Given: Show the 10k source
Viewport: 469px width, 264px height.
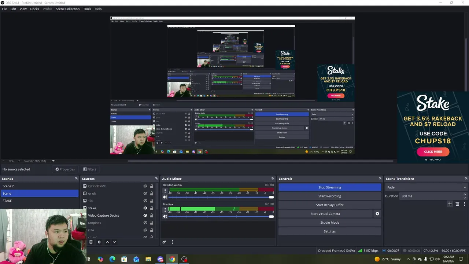Looking at the screenshot, I should [145, 201].
